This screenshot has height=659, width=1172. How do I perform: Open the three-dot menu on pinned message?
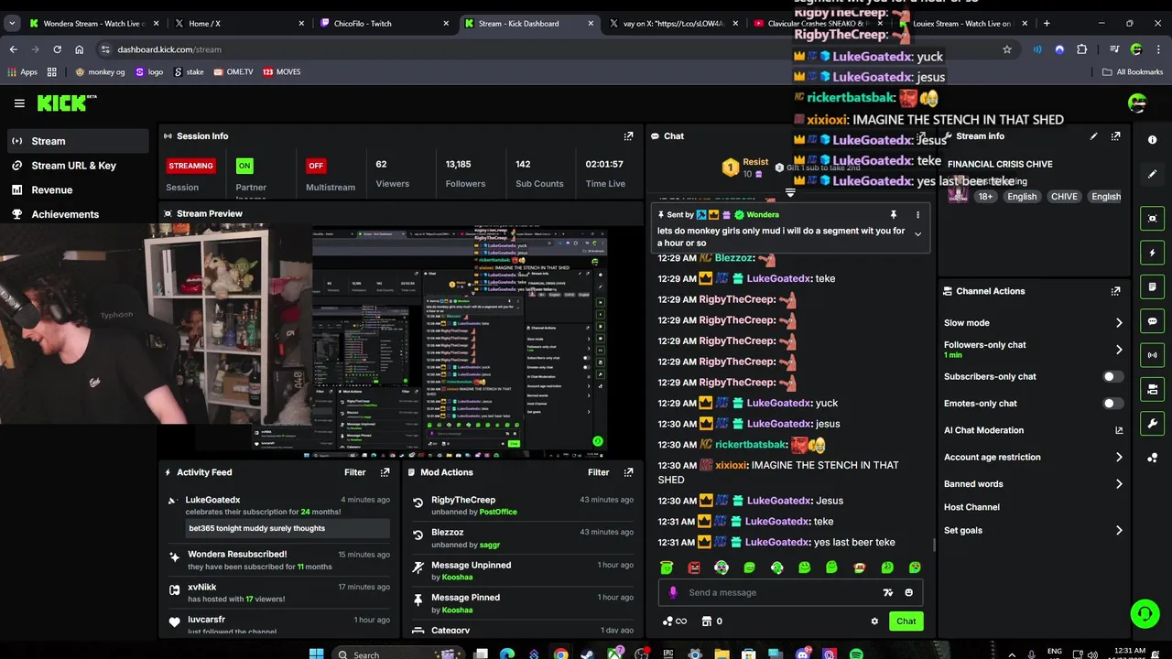click(x=917, y=215)
